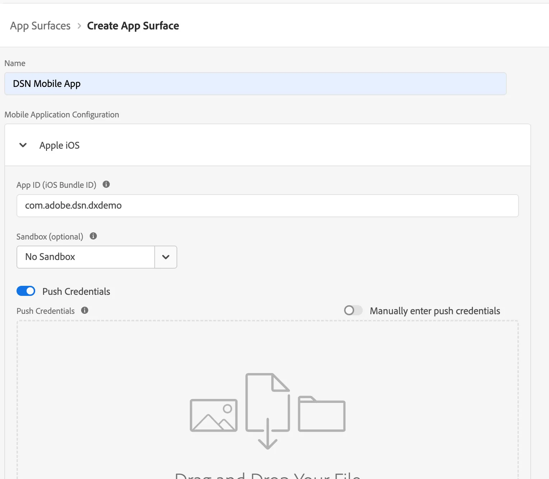Edit the App ID bundle field
Screen dimensions: 549x479
click(x=268, y=206)
